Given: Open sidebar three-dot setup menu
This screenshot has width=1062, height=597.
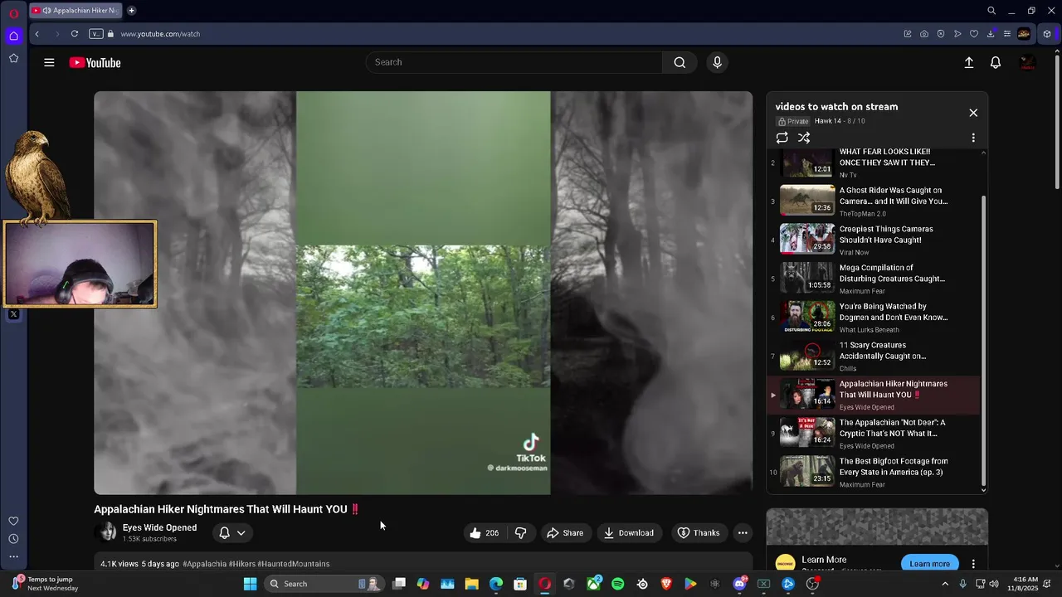Looking at the screenshot, I should pos(13,557).
